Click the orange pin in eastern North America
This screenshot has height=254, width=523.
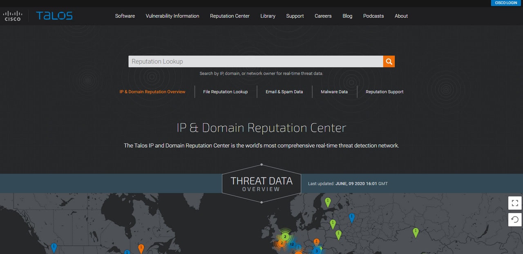[x=141, y=248]
